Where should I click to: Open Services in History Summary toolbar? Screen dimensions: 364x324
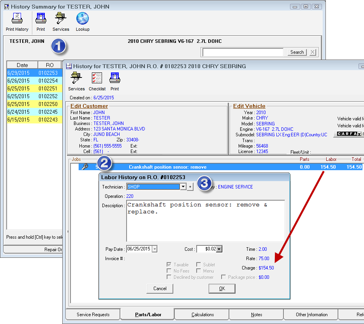click(x=61, y=21)
